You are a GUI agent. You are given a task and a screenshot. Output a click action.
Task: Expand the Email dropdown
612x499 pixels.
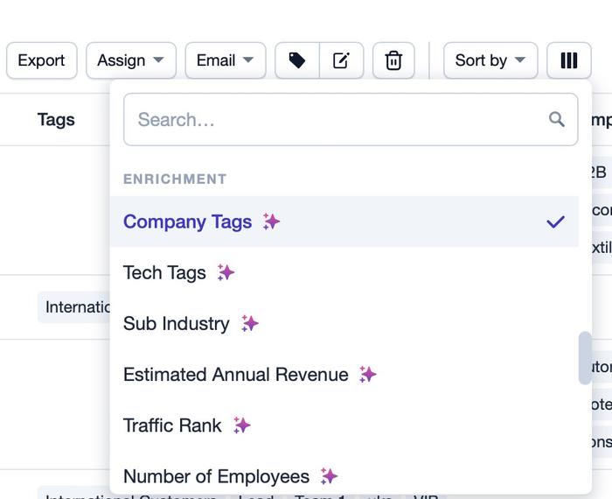point(226,60)
